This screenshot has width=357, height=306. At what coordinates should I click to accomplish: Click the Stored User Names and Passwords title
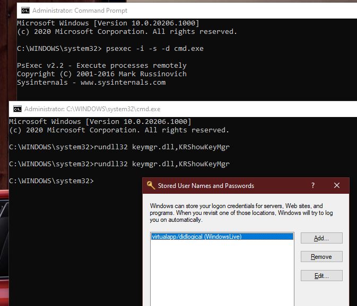pos(206,186)
